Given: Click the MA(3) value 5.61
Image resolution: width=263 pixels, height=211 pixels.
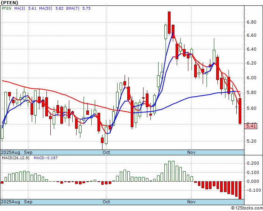Looking at the screenshot, I should (32, 9).
